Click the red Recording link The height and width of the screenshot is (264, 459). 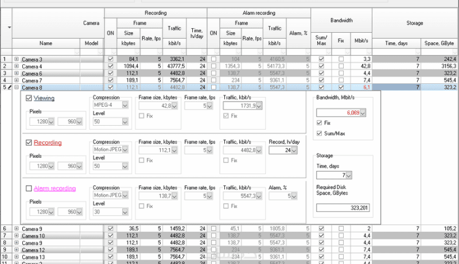(48, 142)
